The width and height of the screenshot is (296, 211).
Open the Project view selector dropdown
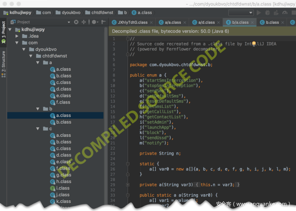tap(68, 22)
